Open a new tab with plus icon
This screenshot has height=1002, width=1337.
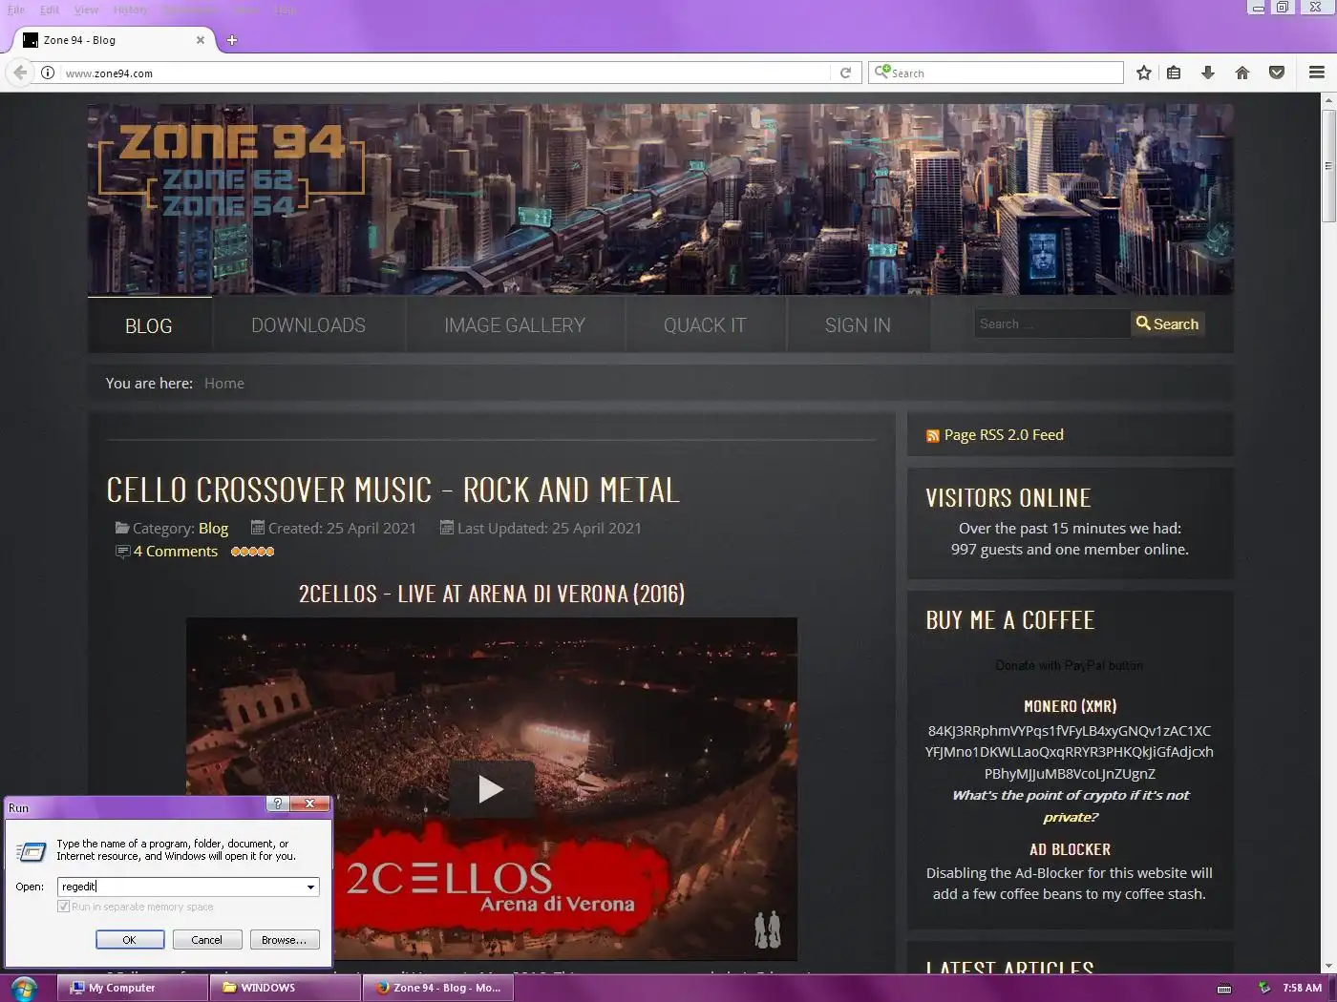232,40
